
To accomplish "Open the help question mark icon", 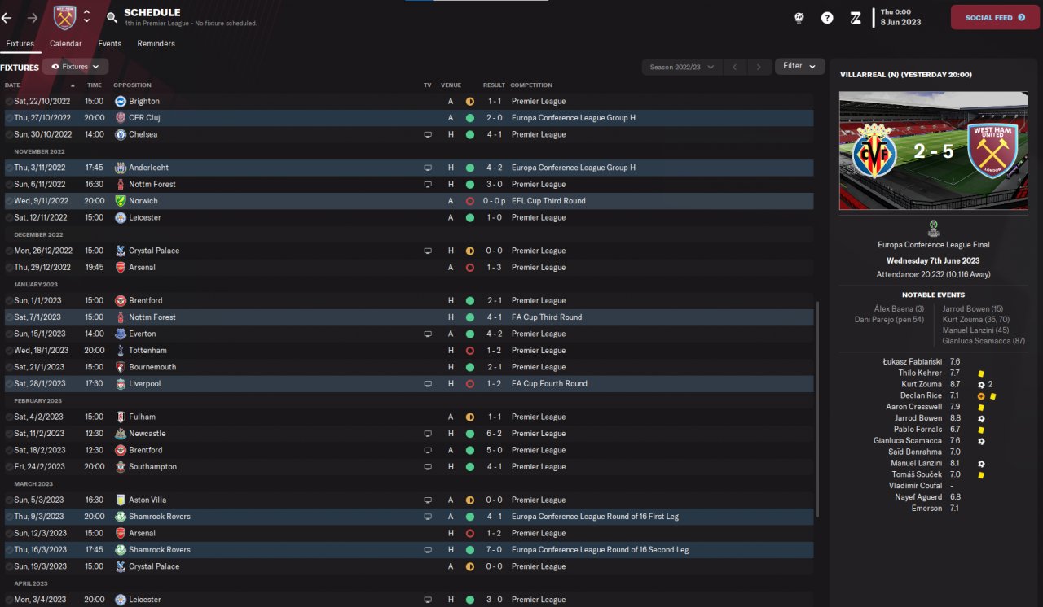I will pos(827,17).
